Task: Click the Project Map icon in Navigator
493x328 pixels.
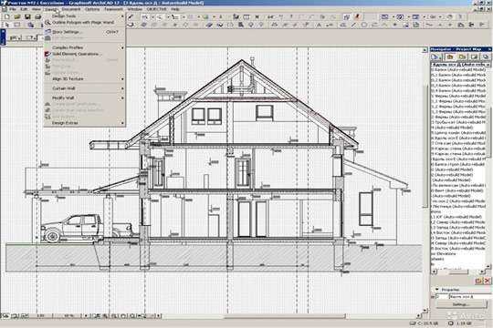Action: 436,56
